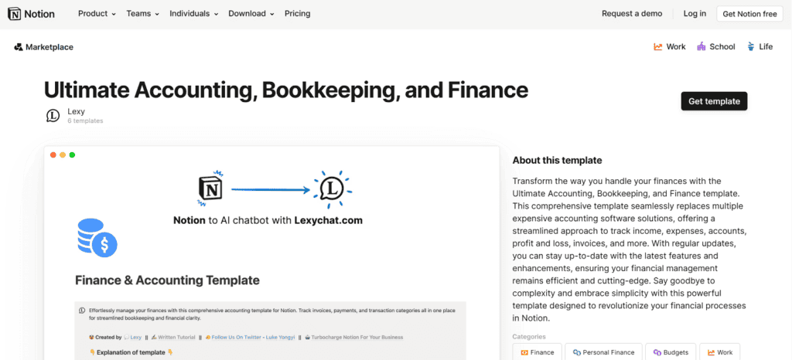Click Turbocharge Notion For Your Business link

354,337
